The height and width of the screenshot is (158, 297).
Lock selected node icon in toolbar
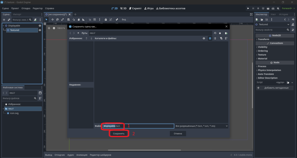106,19
